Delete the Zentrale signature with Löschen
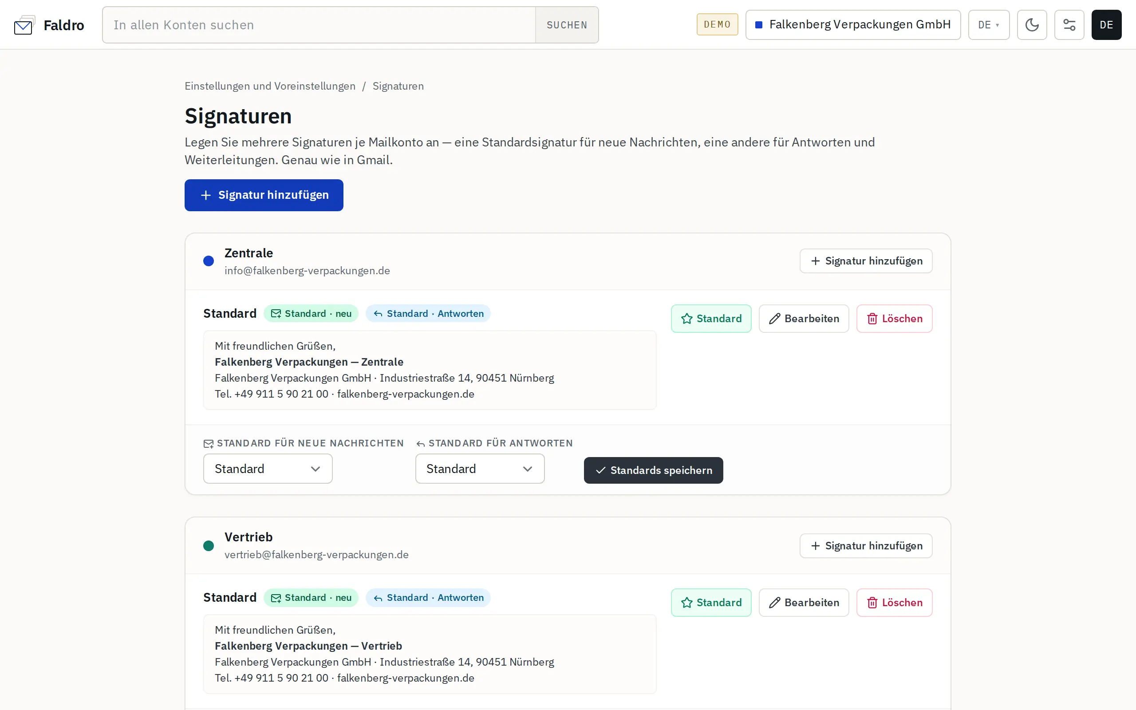1136x710 pixels. (894, 318)
